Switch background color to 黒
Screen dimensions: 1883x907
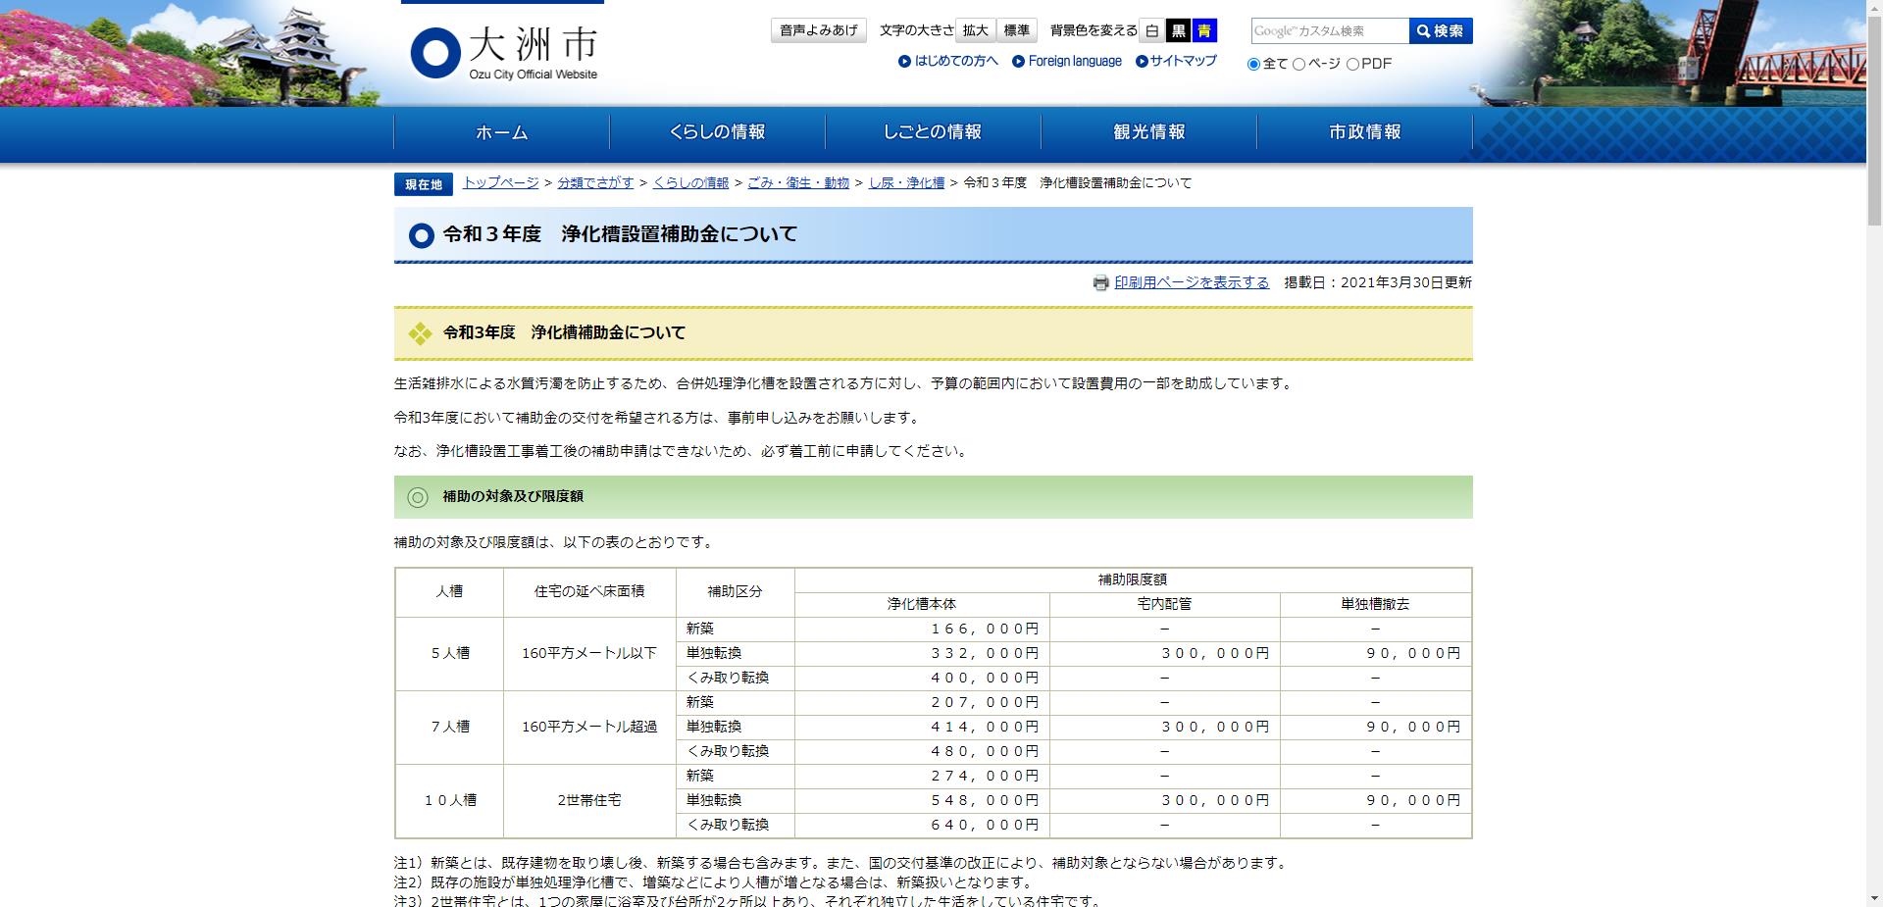1177,30
